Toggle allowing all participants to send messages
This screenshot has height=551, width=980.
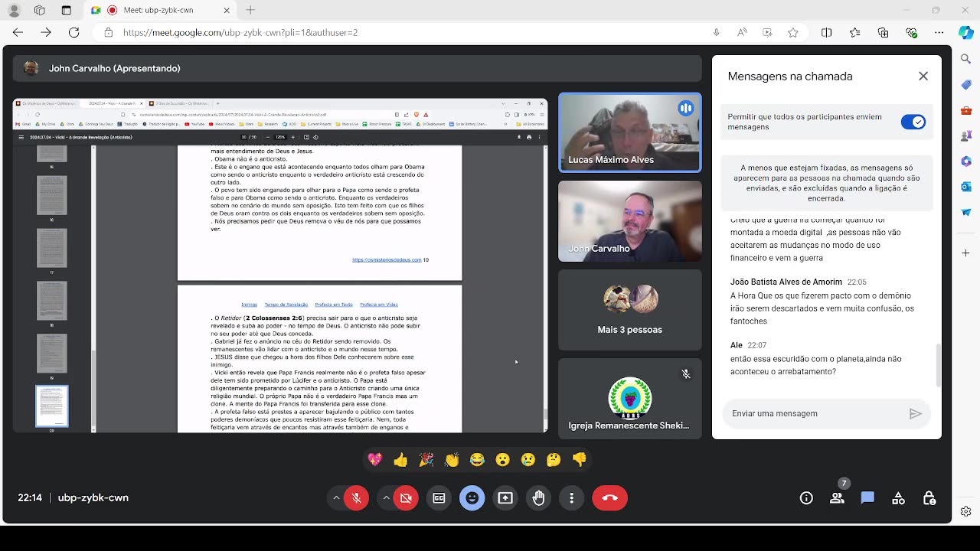pyautogui.click(x=913, y=122)
